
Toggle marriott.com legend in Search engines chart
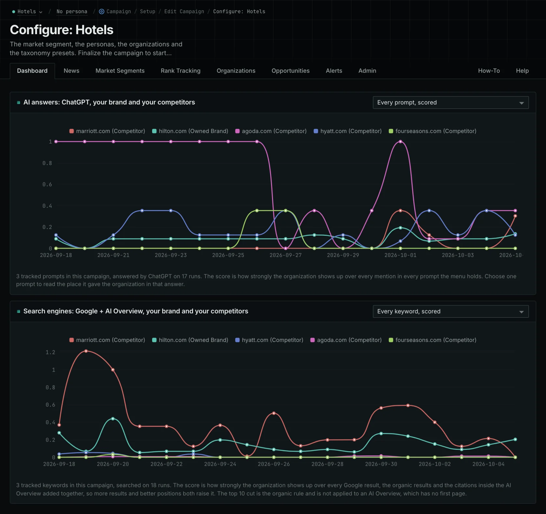[x=107, y=340]
